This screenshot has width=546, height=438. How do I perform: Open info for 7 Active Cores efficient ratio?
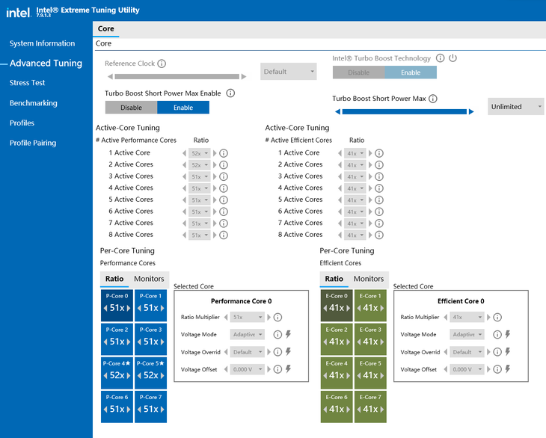point(379,223)
